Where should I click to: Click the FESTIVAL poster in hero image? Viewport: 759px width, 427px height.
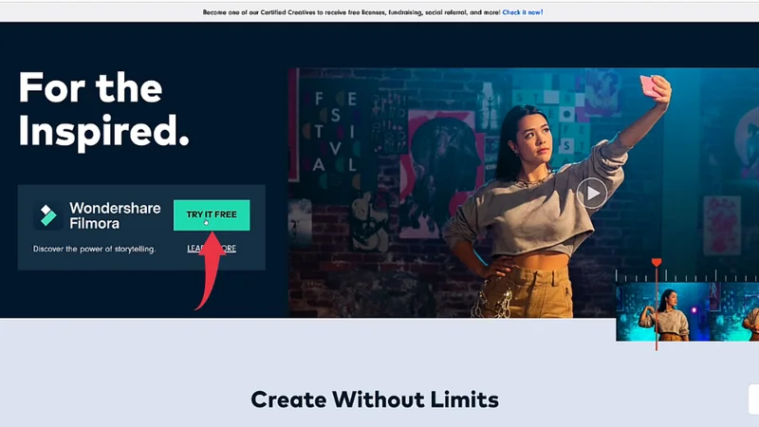coord(335,133)
